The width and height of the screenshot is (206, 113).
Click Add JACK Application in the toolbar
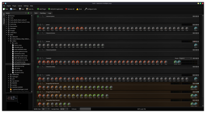(x=56, y=9)
